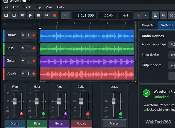Click bar 9 on the timeline ruler
The width and height of the screenshot is (175, 128).
(107, 23)
